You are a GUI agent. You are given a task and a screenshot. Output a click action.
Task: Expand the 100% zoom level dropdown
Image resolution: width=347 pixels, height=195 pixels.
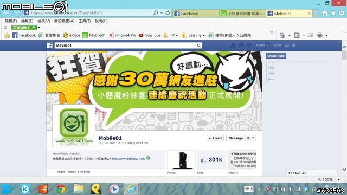click(338, 179)
